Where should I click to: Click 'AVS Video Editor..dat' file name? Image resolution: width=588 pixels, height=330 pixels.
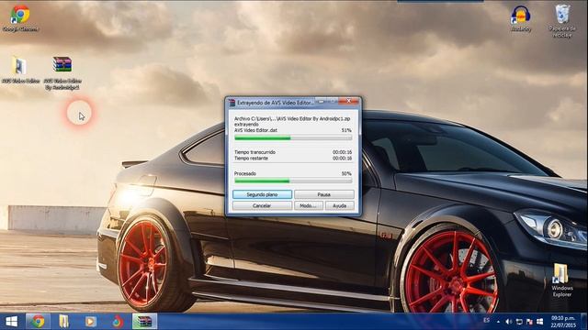[x=255, y=130]
